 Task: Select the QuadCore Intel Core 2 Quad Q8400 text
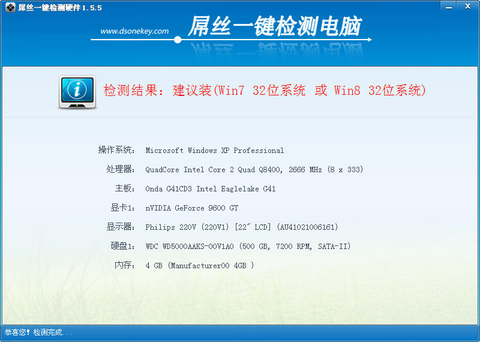(254, 170)
